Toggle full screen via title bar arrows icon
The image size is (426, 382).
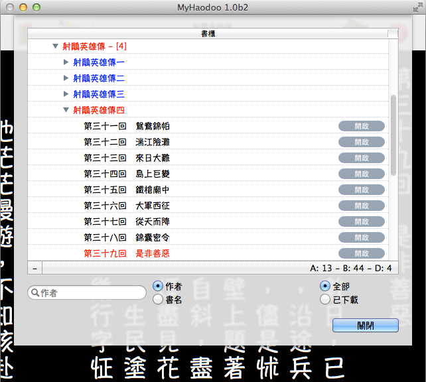417,7
